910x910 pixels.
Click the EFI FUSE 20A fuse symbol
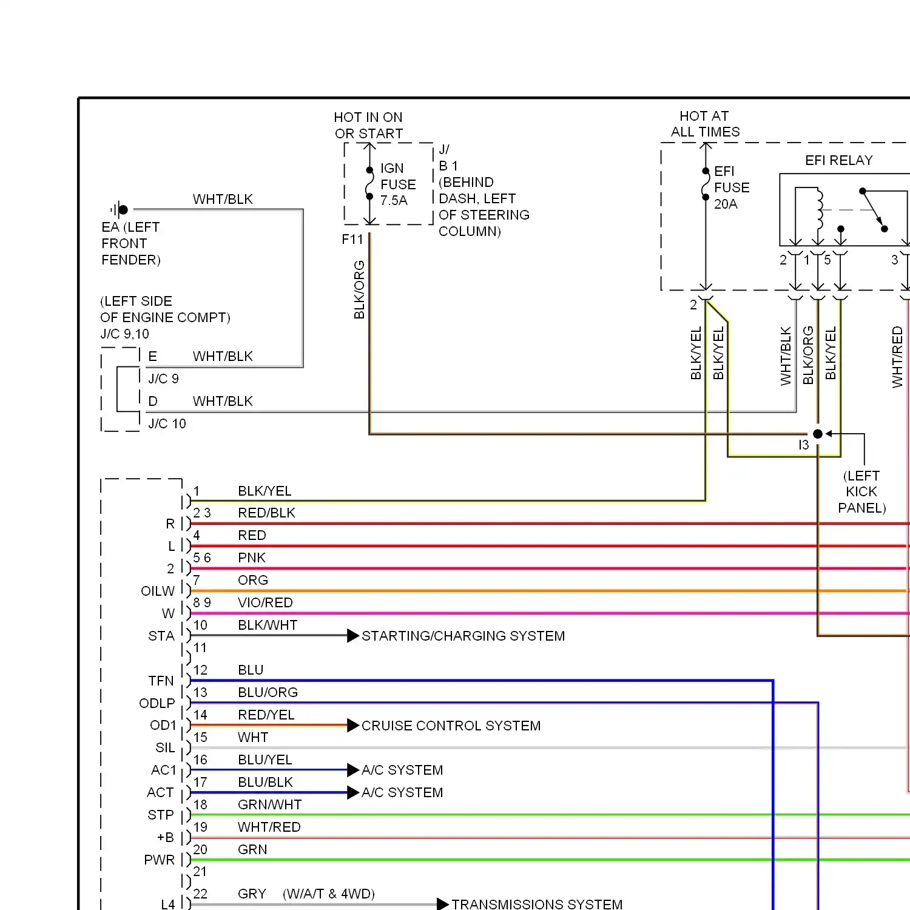click(706, 184)
